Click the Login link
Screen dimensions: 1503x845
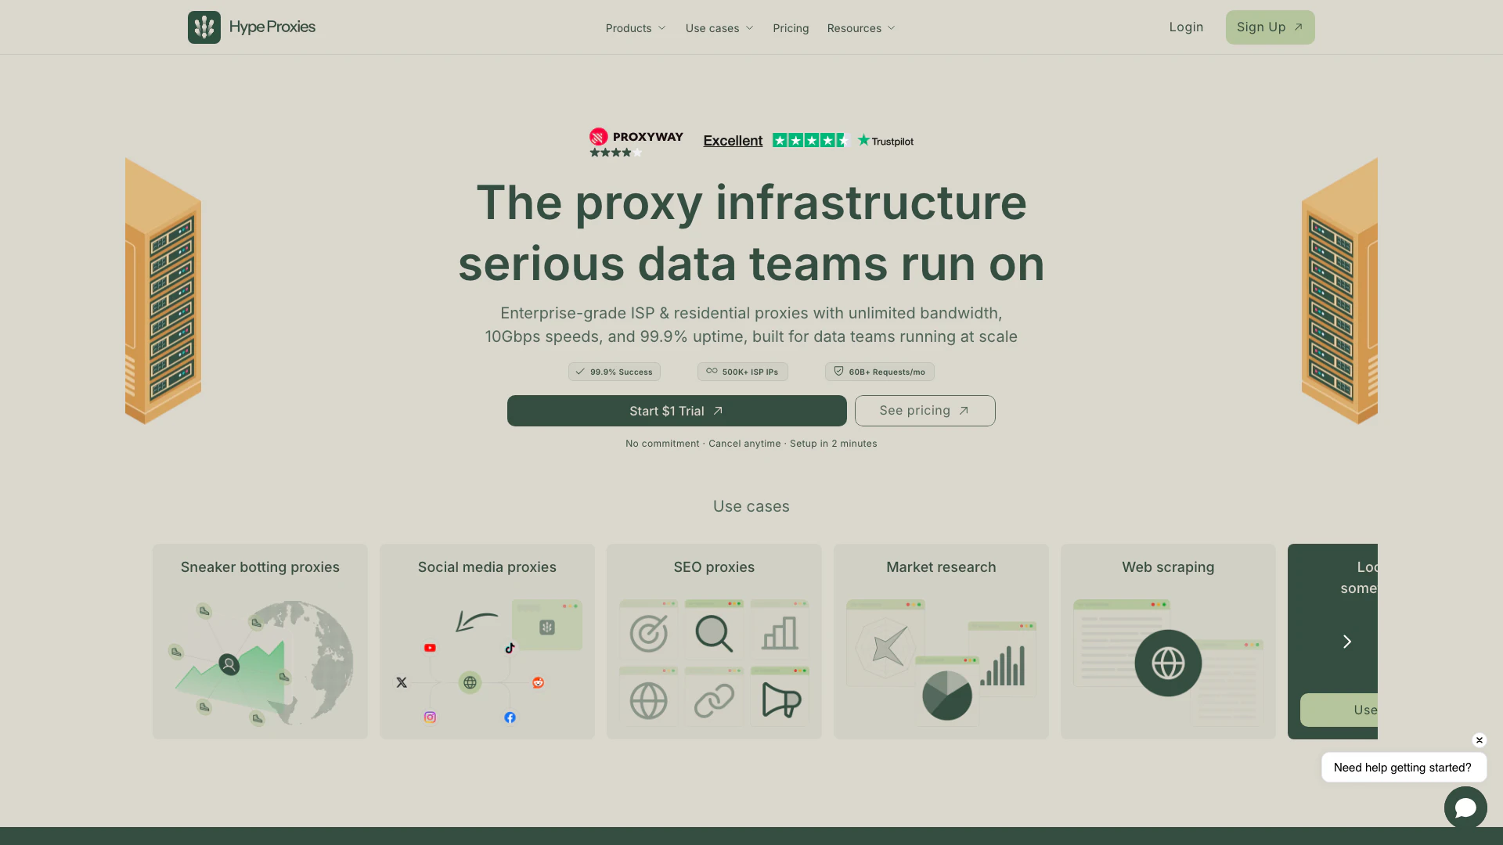(x=1186, y=27)
